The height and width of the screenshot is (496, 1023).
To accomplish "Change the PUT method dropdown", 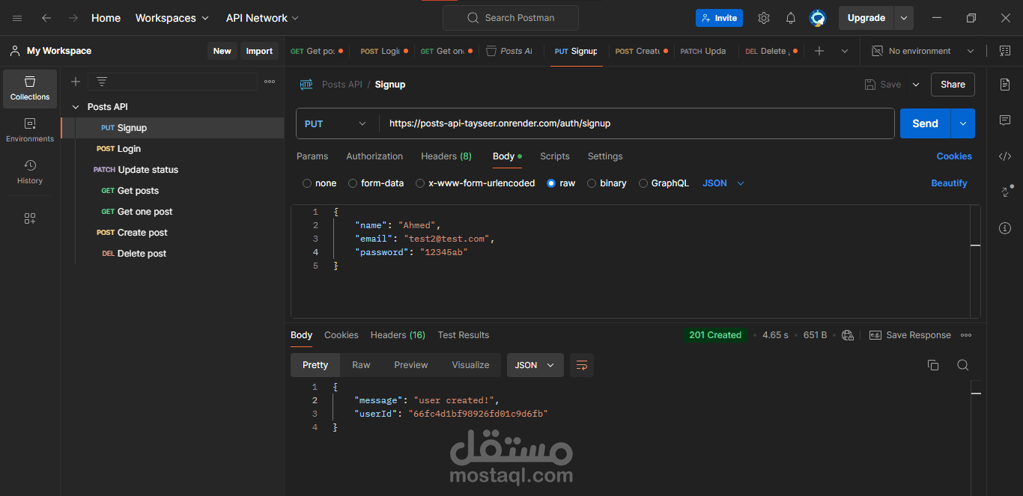I will 336,123.
